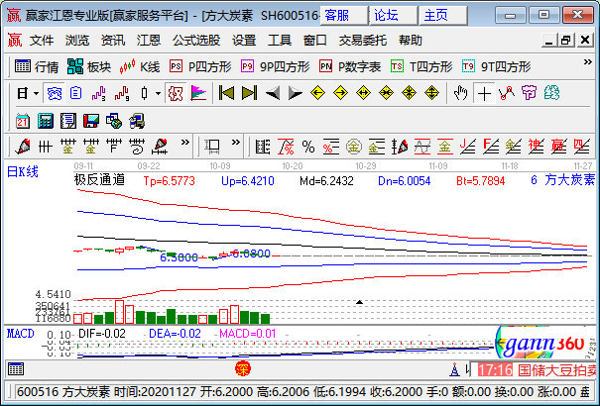Click the yellow diamond horizontal-expand icon
The width and height of the screenshot is (600, 406).
pos(363,93)
